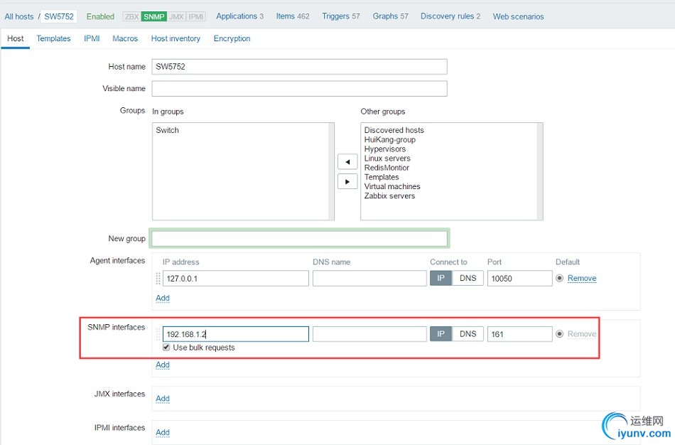Add an IPMI interface

163,432
